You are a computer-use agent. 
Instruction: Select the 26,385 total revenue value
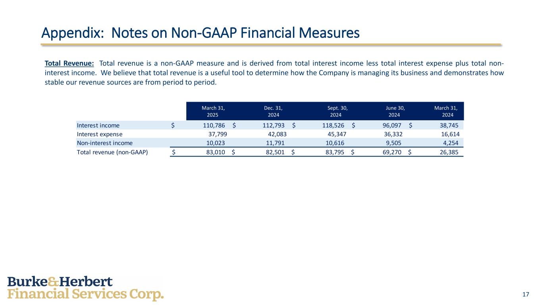(x=449, y=152)
